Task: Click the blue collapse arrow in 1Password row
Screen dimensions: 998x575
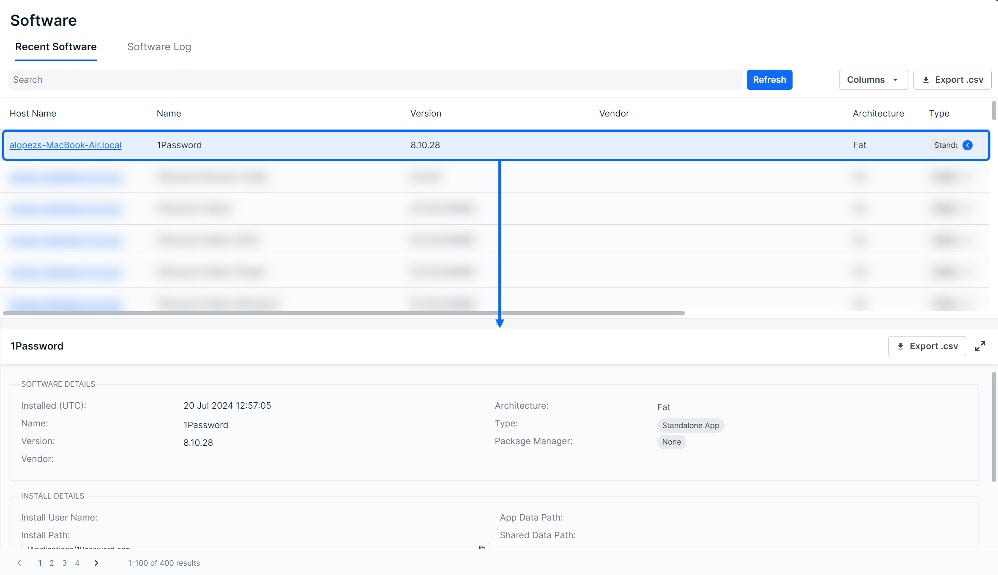Action: pyautogui.click(x=967, y=145)
